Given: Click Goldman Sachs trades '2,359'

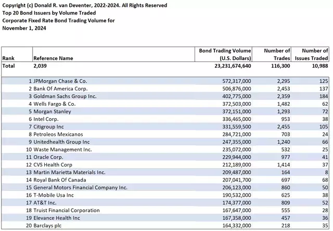Looking at the screenshot, I should pyautogui.click(x=284, y=96).
